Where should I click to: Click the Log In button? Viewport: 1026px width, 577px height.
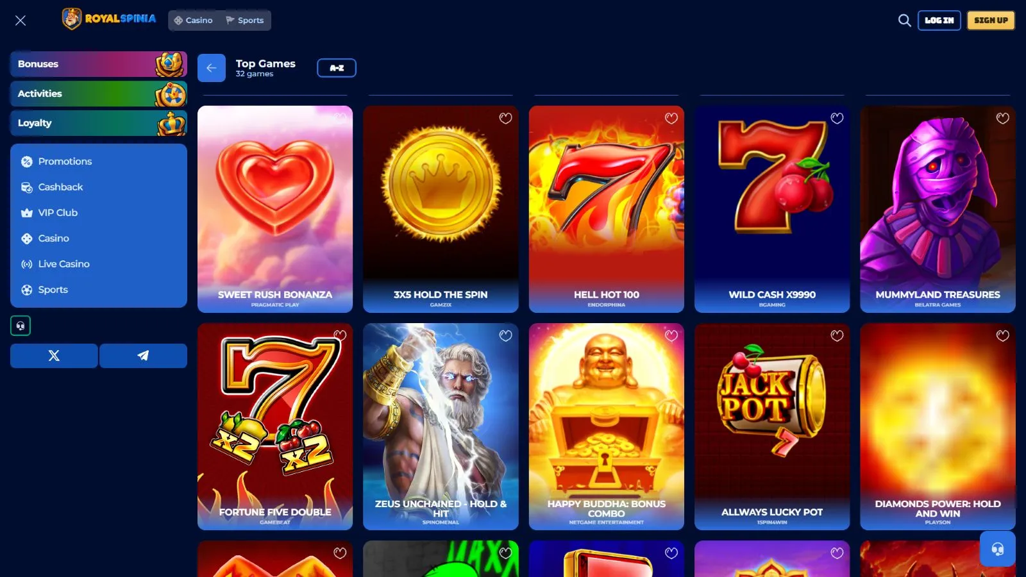pyautogui.click(x=939, y=21)
